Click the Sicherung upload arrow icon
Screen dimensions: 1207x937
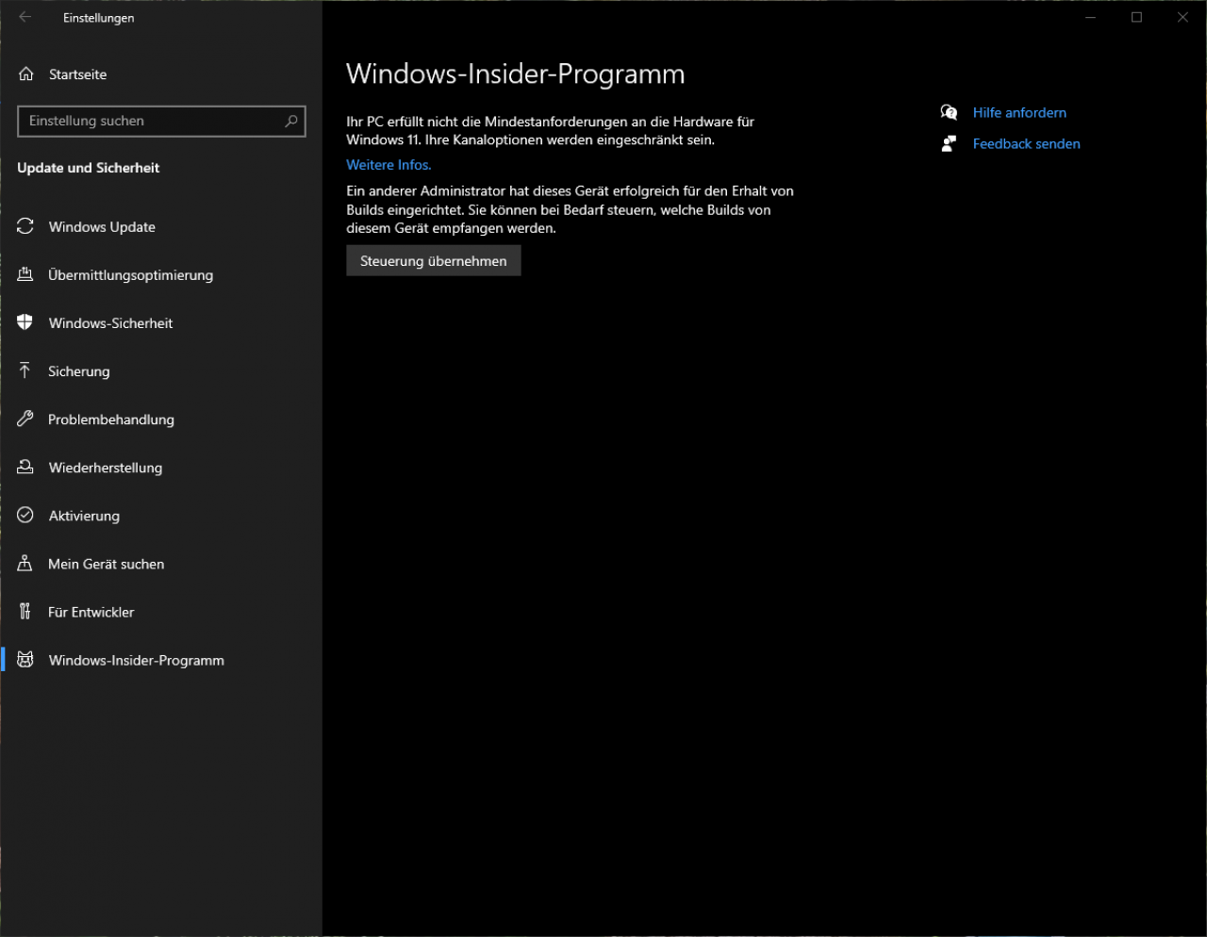click(x=25, y=370)
